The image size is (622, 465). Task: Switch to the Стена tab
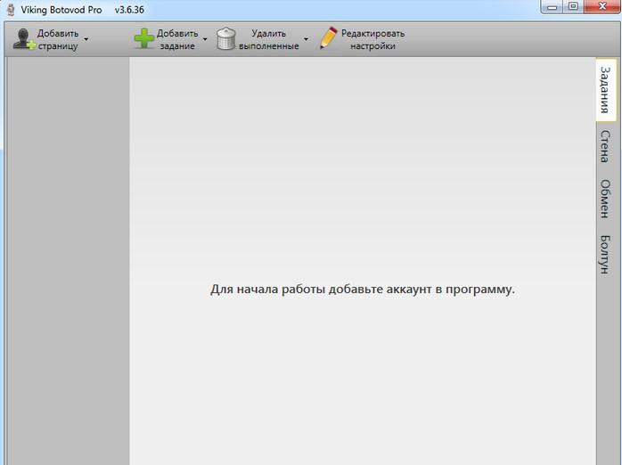604,146
